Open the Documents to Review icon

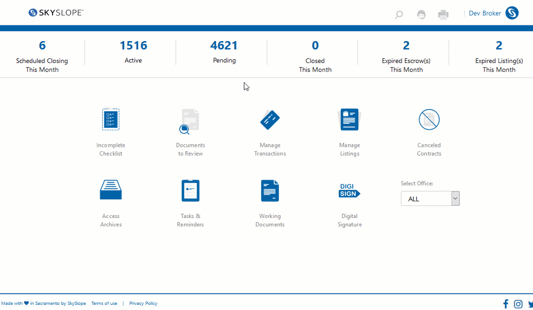[190, 121]
